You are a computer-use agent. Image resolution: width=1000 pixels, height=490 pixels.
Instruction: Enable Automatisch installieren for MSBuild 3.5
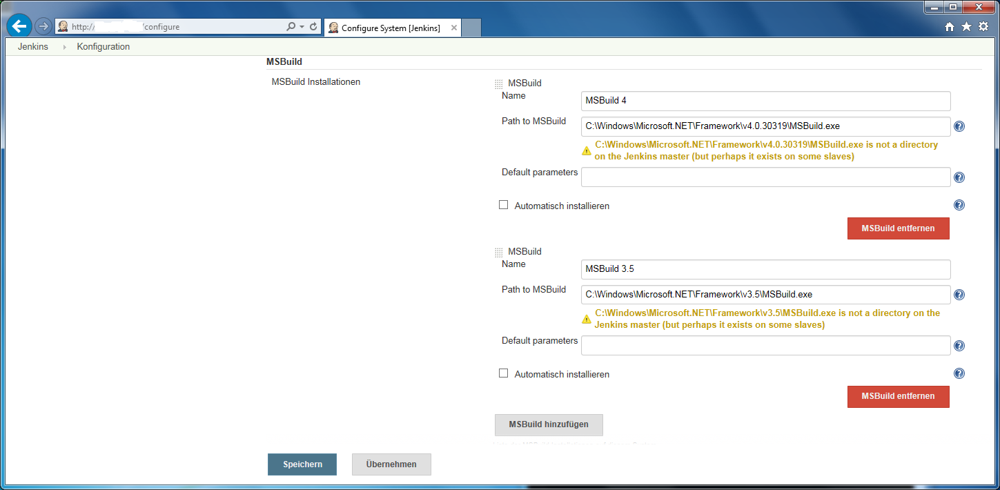(x=504, y=373)
